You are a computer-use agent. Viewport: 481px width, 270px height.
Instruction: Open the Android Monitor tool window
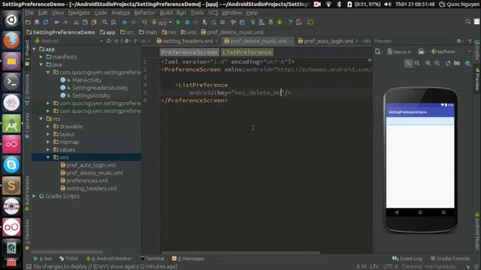[x=109, y=259]
